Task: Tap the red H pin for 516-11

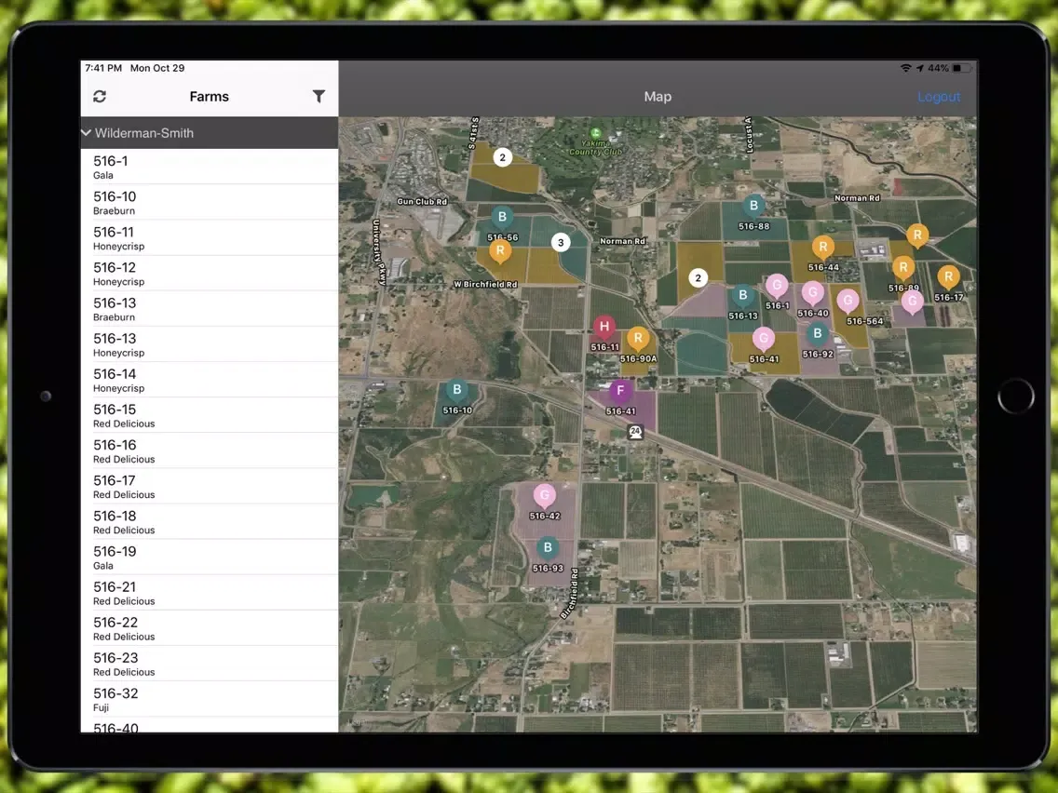Action: pyautogui.click(x=604, y=327)
